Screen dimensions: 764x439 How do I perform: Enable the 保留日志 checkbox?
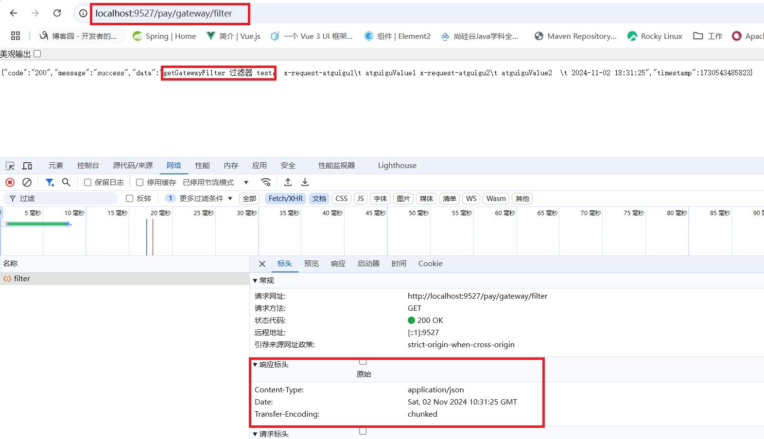tap(87, 183)
